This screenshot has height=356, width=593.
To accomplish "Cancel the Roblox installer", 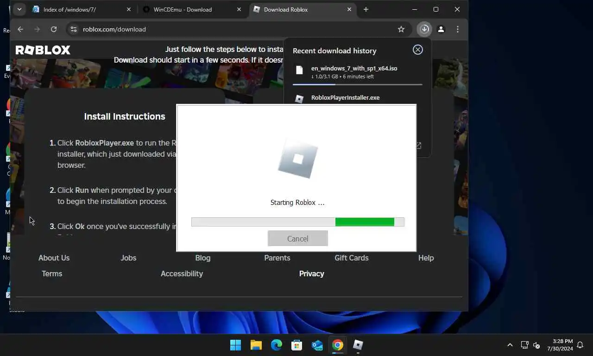I will click(x=298, y=239).
